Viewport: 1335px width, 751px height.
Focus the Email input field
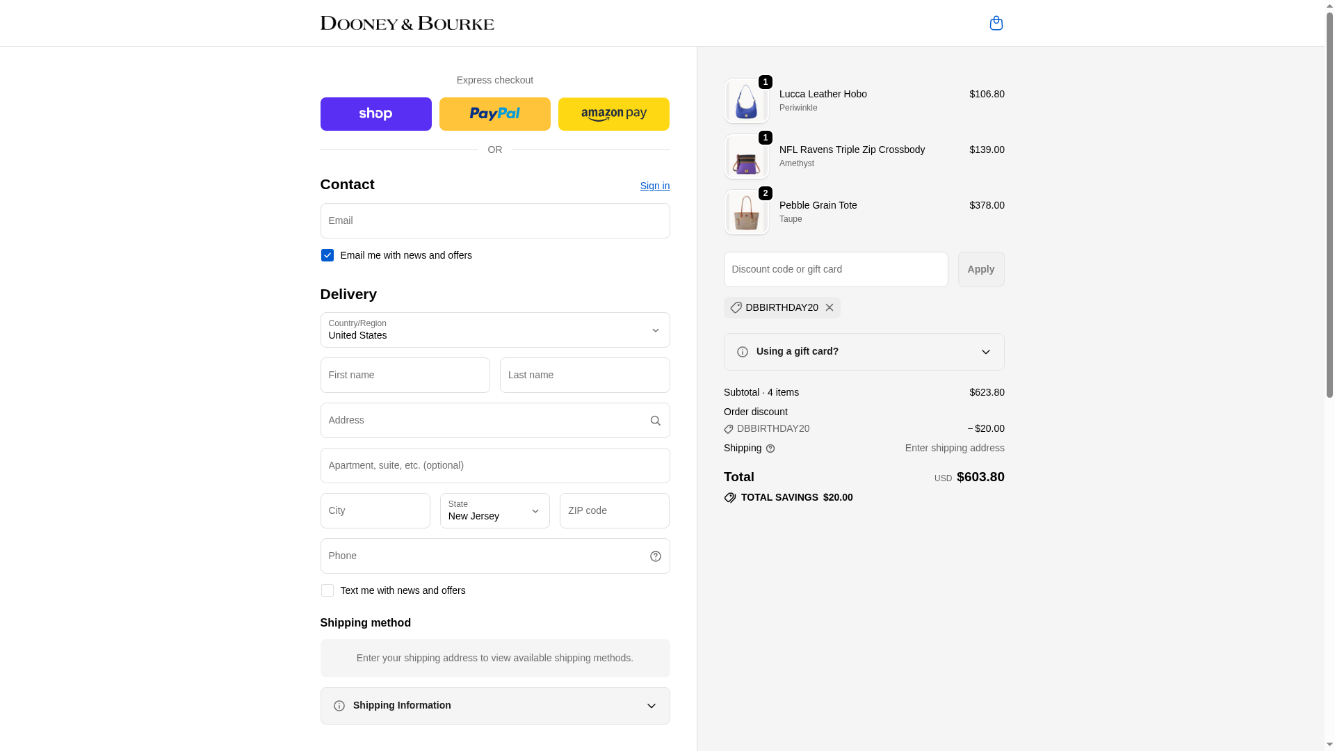[x=494, y=221]
